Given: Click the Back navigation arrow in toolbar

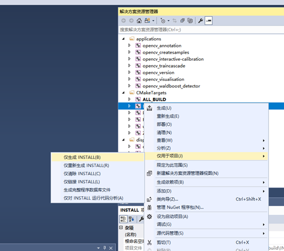Looking at the screenshot, I should coord(124,21).
